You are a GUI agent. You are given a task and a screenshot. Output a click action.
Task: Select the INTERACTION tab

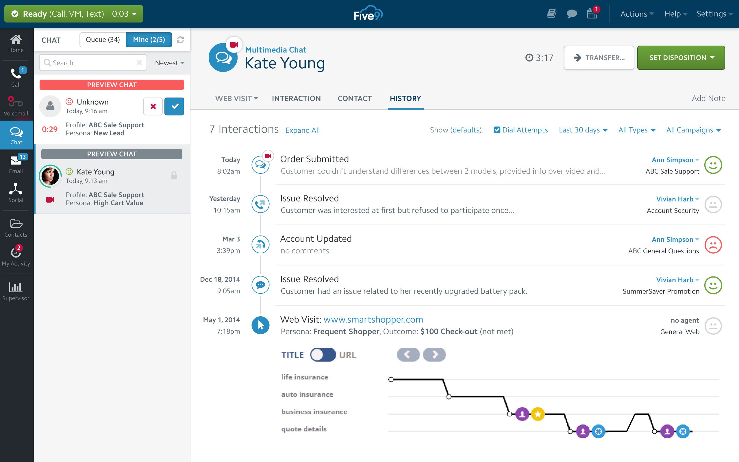coord(296,98)
